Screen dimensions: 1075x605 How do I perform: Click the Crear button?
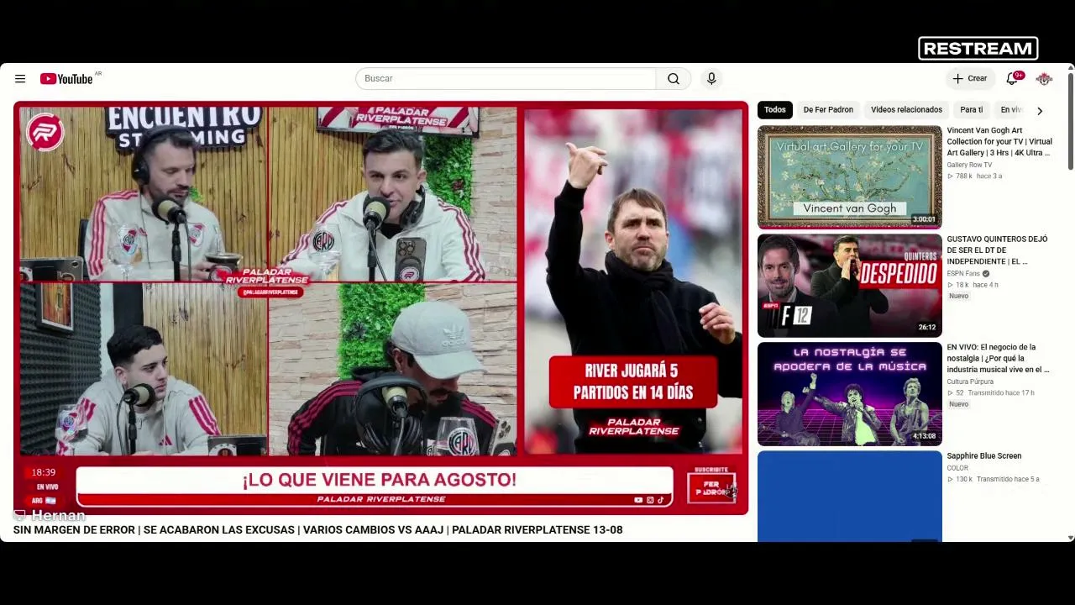pyautogui.click(x=970, y=78)
